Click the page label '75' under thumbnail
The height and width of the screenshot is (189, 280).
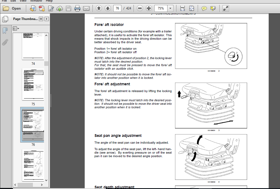[33, 104]
